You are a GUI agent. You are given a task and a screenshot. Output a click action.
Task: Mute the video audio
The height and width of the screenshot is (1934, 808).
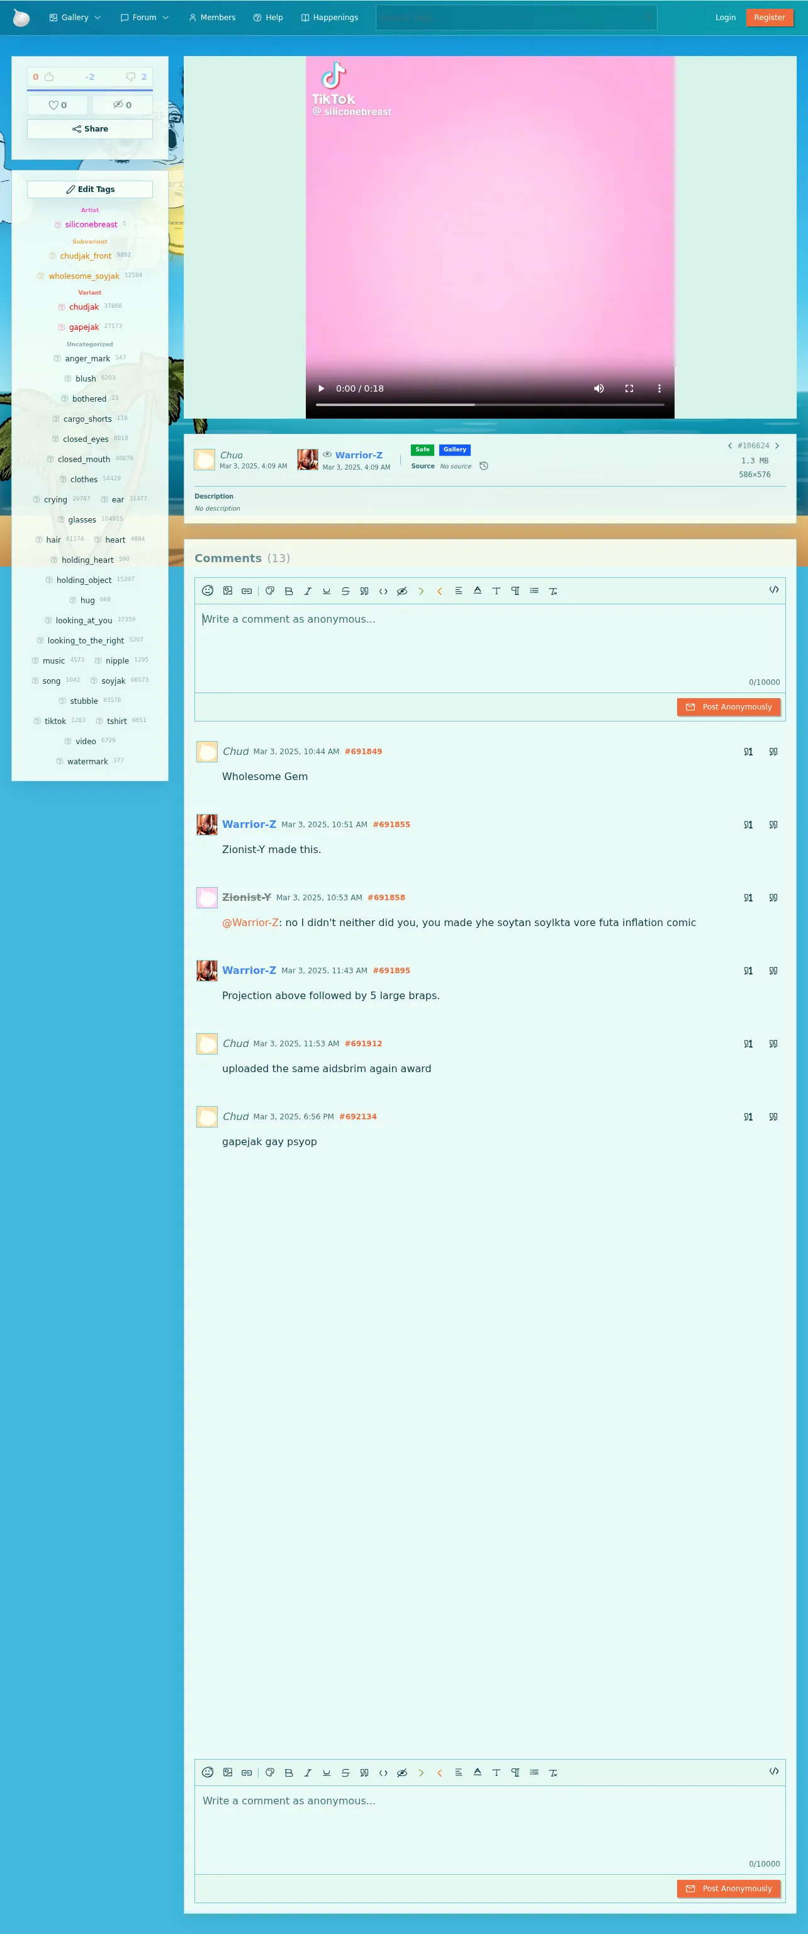pos(598,388)
